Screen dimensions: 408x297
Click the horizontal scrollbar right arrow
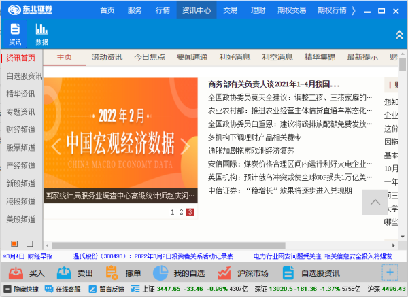click(x=394, y=245)
